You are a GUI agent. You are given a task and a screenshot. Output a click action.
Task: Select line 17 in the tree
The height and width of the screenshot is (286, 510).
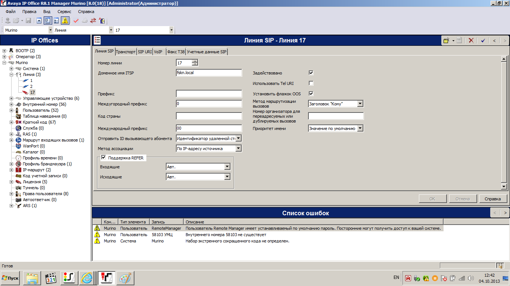33,92
